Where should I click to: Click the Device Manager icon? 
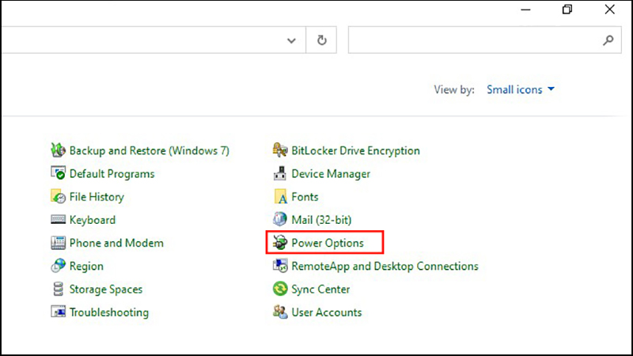point(280,173)
